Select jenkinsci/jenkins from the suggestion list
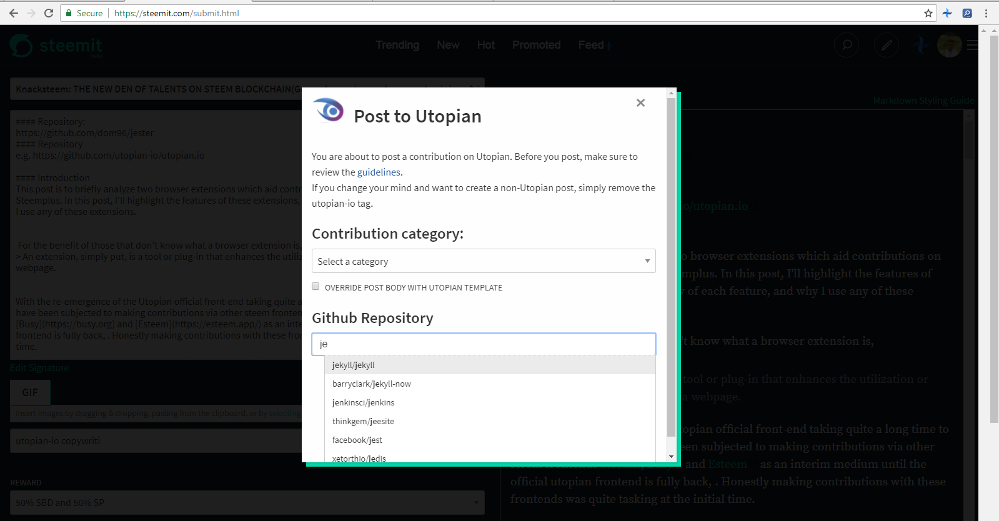The height and width of the screenshot is (521, 999). (490, 402)
